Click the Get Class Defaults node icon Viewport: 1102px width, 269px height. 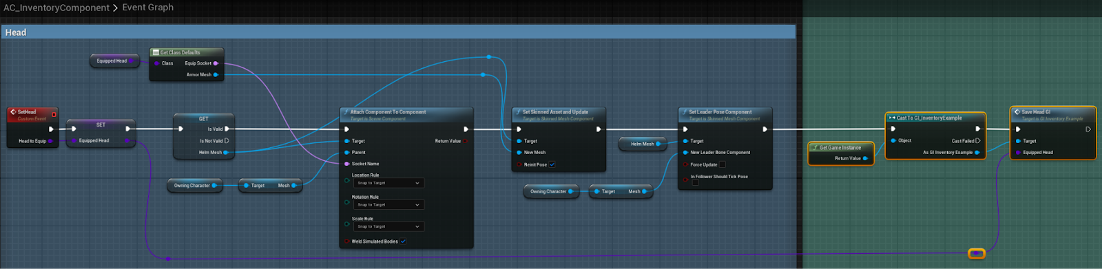point(156,52)
